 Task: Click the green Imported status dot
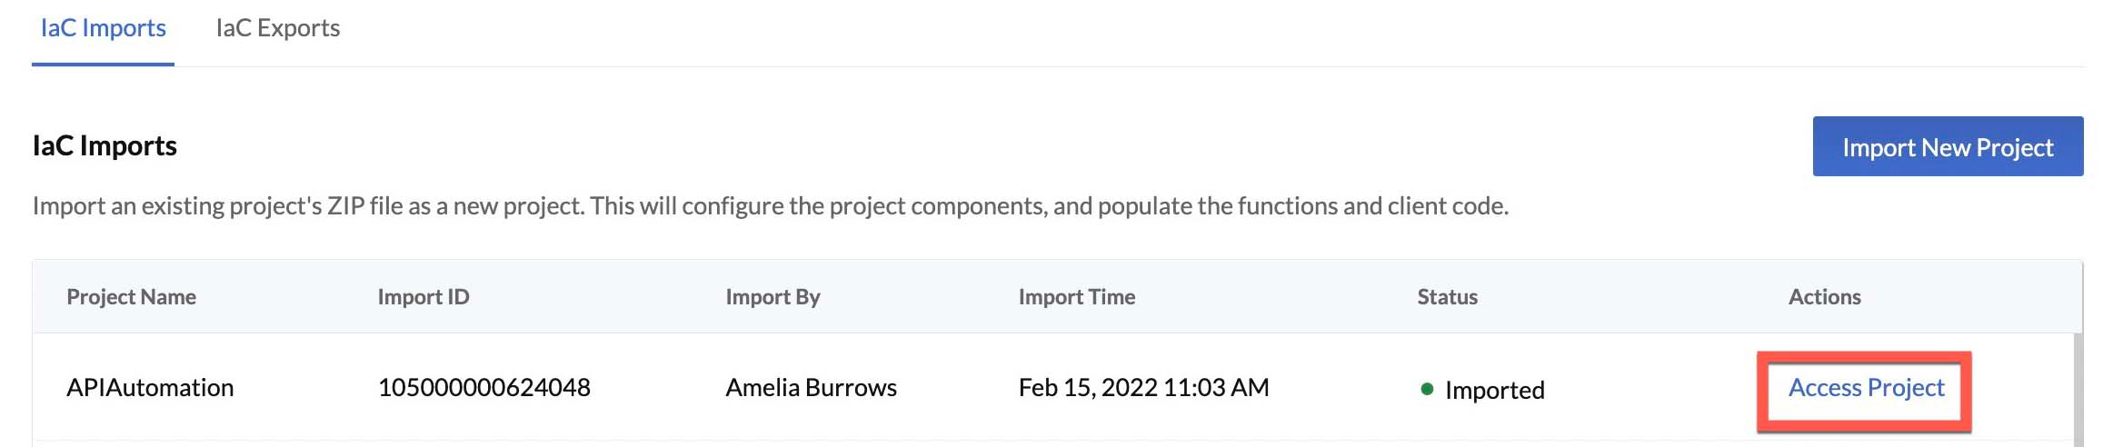point(1427,389)
